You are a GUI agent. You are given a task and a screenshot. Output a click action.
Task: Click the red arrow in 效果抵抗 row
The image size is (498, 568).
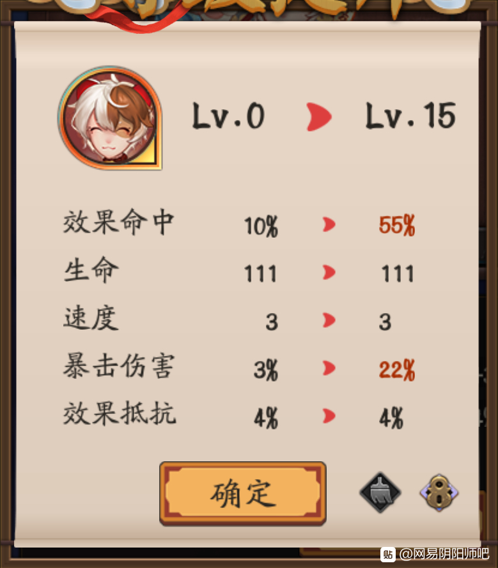click(x=329, y=416)
